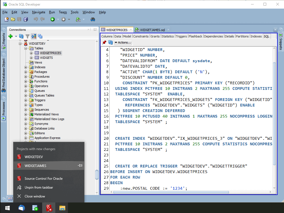Click the New file toolbar icon
Viewport: 284px width, 213px height.
coord(7,19)
